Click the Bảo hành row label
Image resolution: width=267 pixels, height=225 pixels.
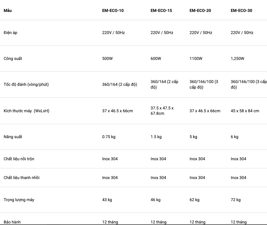(12, 222)
